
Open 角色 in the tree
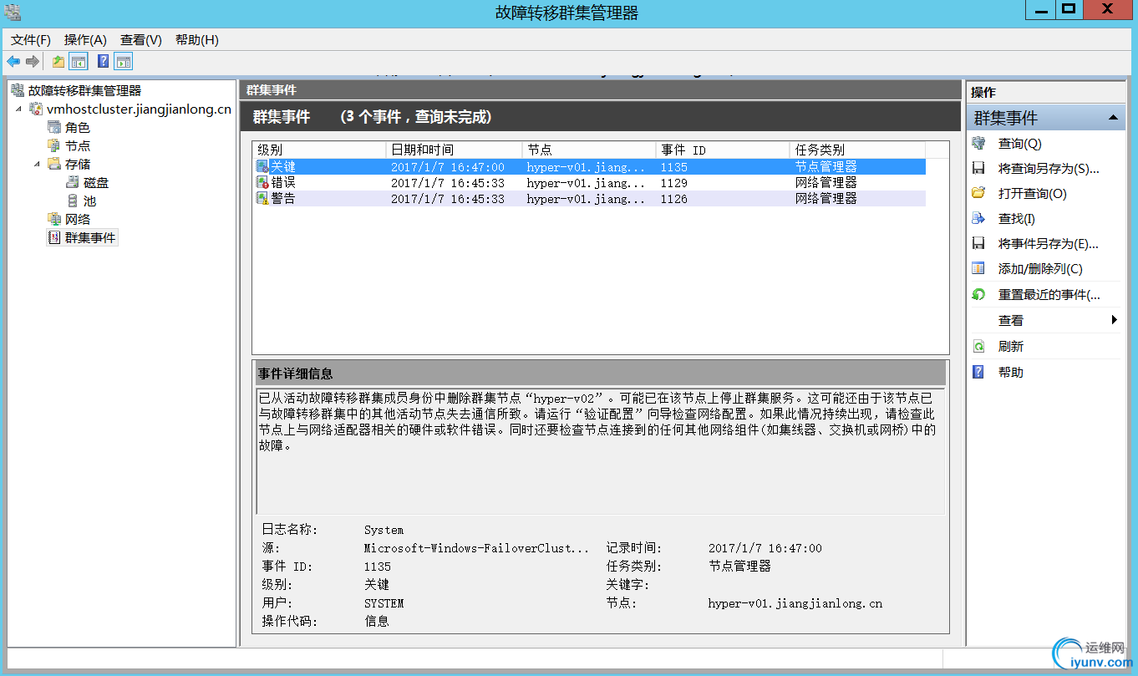[x=77, y=128]
